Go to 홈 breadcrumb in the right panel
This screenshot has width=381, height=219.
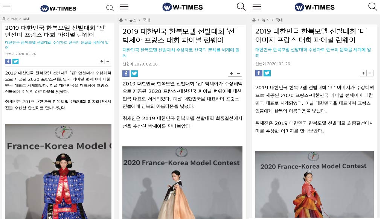point(254,20)
